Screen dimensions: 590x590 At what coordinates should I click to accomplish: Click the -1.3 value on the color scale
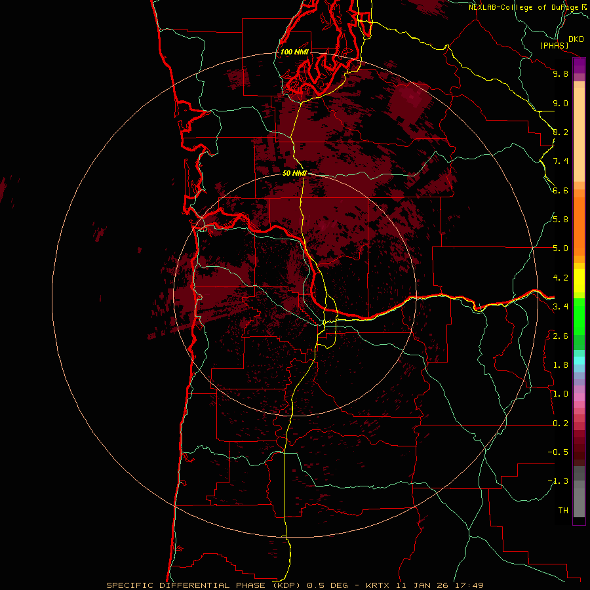[558, 481]
